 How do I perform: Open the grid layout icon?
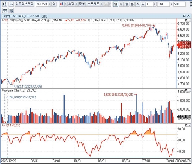[5, 10]
